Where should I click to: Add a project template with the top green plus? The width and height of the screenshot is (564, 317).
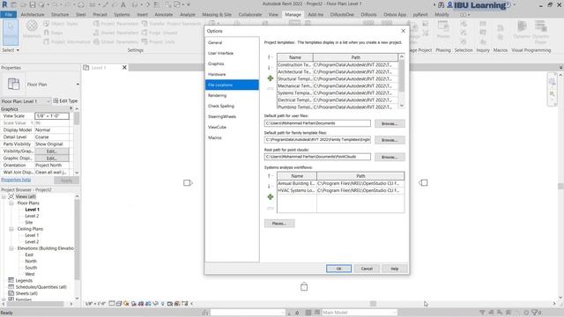tap(271, 78)
